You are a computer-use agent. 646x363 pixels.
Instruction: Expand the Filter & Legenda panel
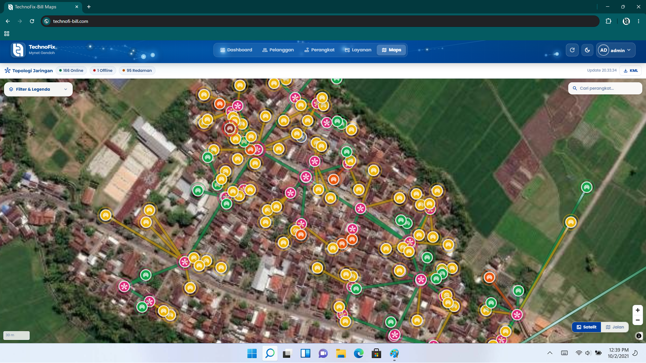(x=38, y=89)
